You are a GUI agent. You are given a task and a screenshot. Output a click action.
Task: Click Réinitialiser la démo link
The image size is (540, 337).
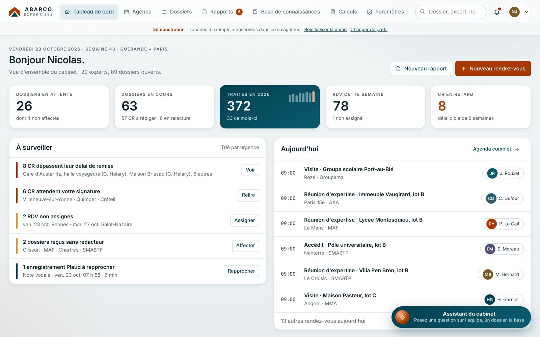pyautogui.click(x=325, y=30)
